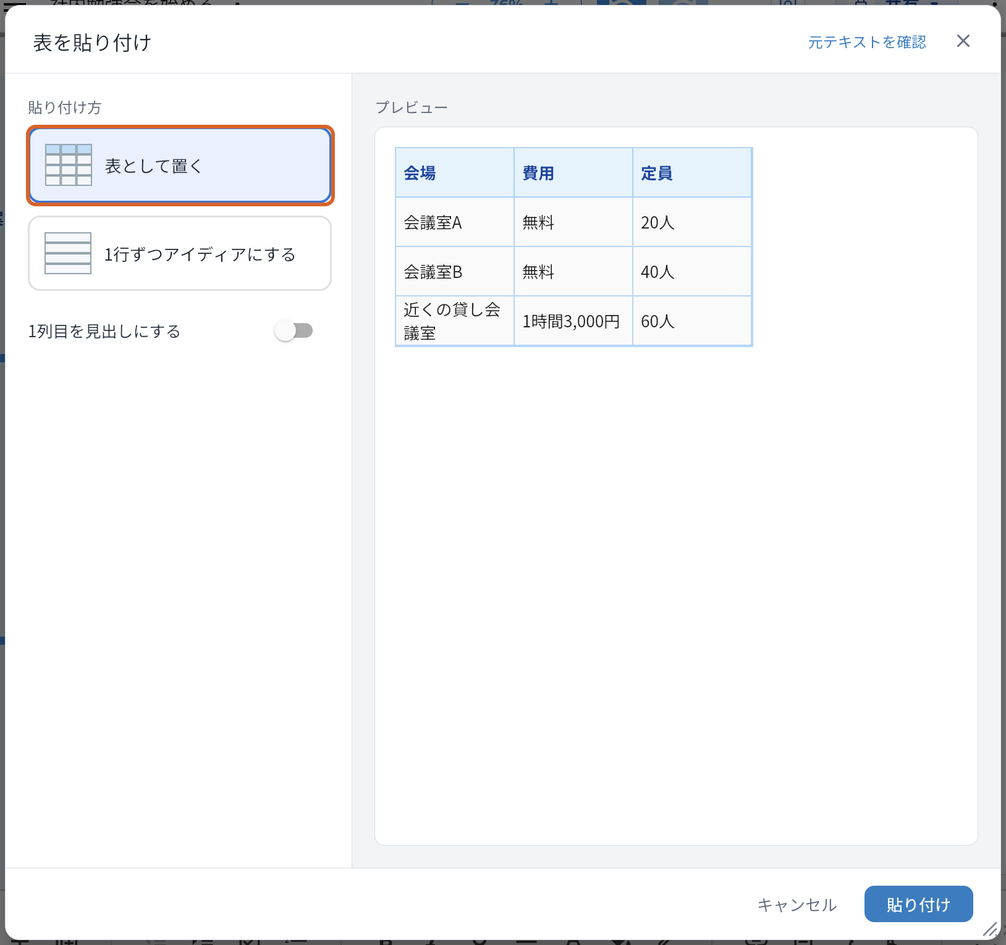The width and height of the screenshot is (1006, 945).
Task: Click the 貼り付け button
Action: point(918,904)
